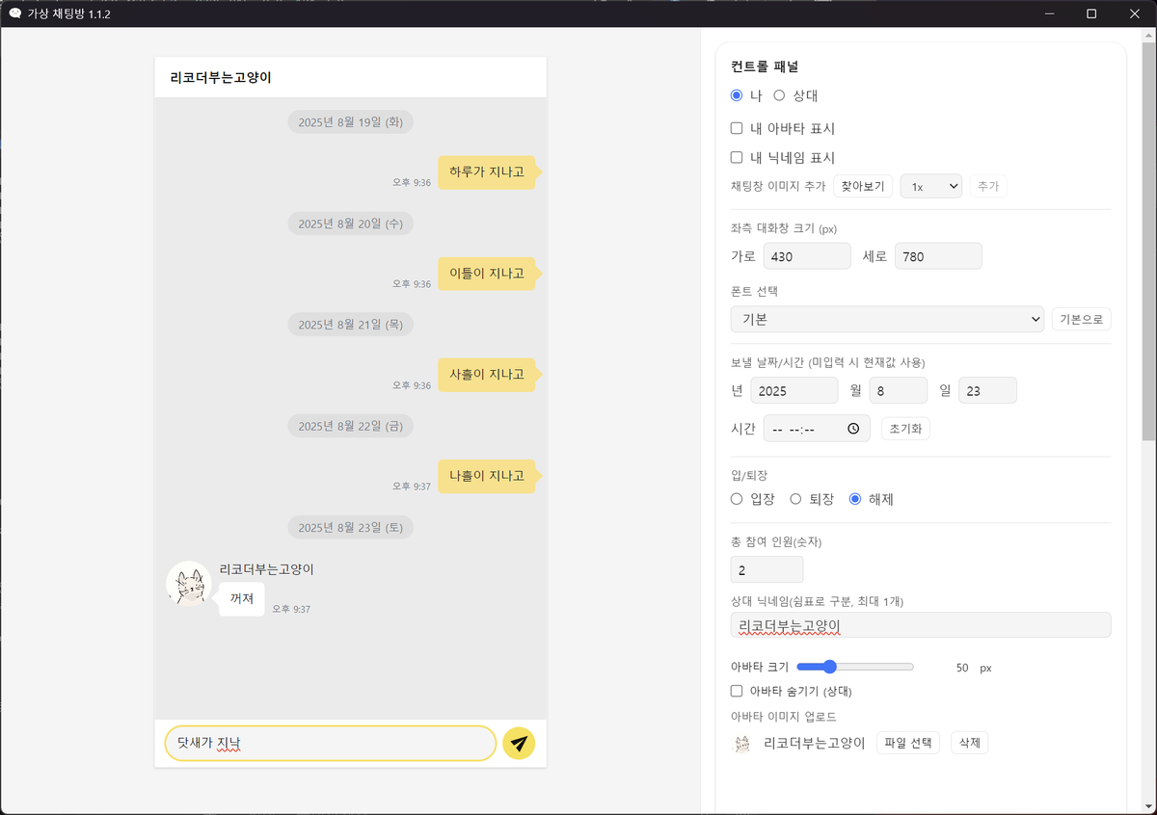1157x815 pixels.
Task: Click the 시간 time input field
Action: (817, 429)
